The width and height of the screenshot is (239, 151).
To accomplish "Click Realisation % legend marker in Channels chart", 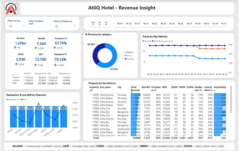I will tap(7, 100).
